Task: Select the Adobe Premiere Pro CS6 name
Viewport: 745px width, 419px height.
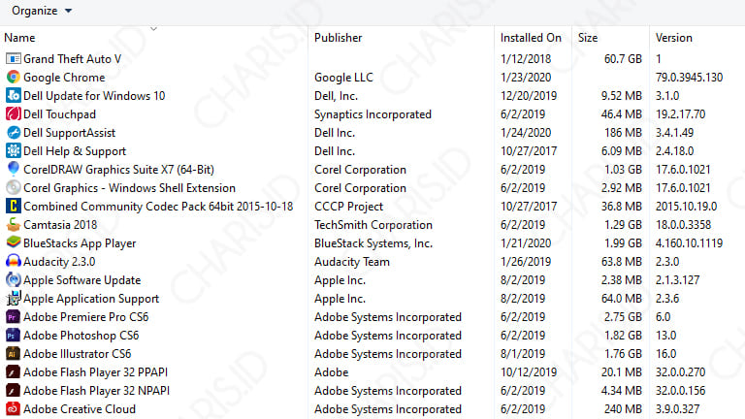Action: pos(86,317)
